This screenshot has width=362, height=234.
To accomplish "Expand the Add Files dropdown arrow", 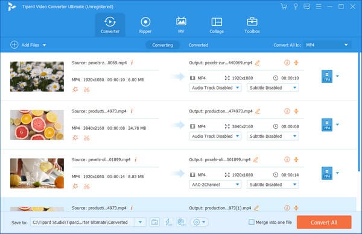I will 44,45.
